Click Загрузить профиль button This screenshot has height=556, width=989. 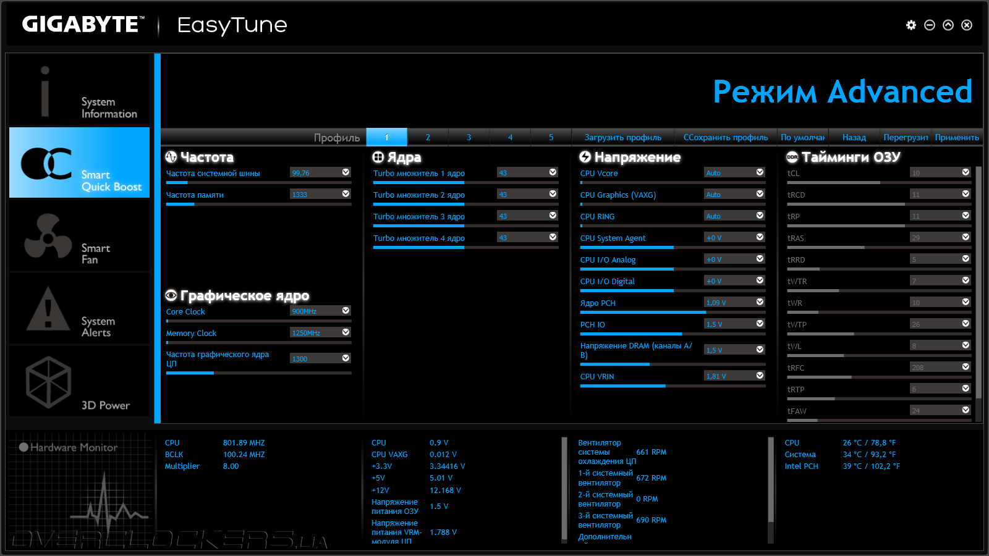point(623,137)
